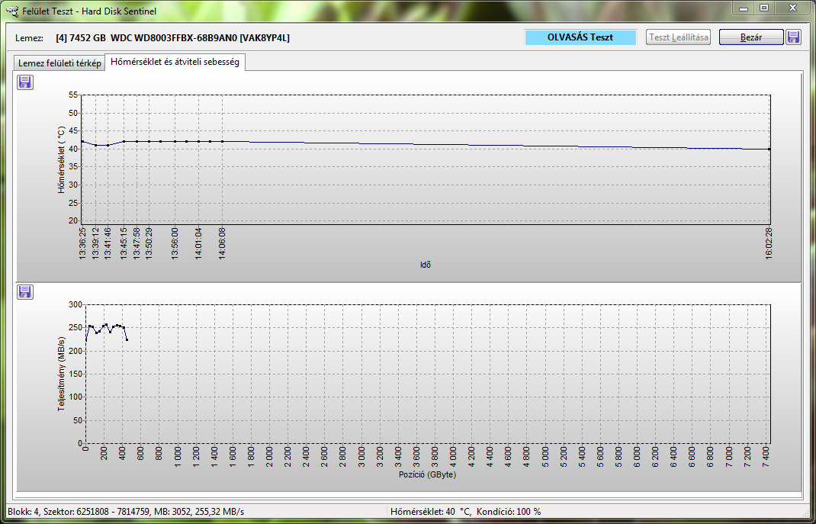Click status bar Hőmérséklet and Kondíció text
This screenshot has width=816, height=524.
[466, 512]
